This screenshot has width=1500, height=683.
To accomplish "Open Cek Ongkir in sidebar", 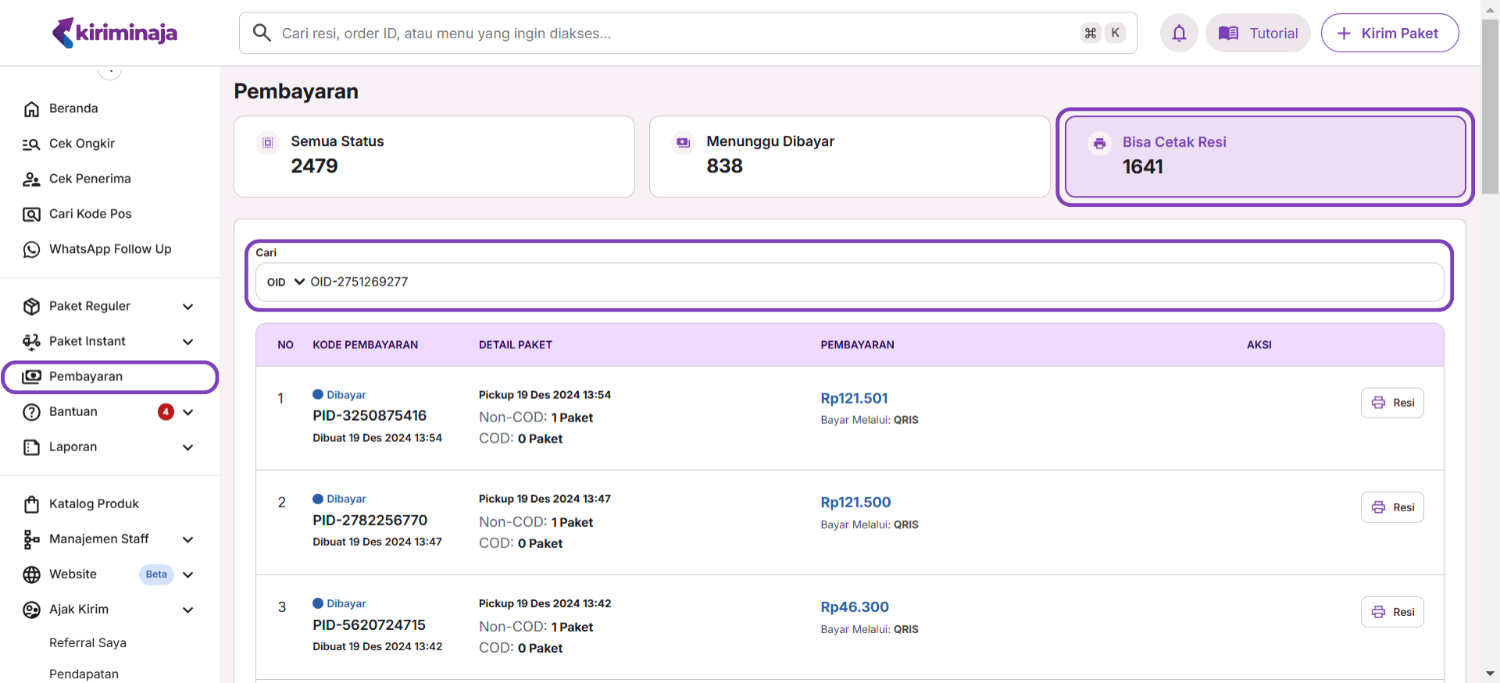I will pyautogui.click(x=81, y=144).
